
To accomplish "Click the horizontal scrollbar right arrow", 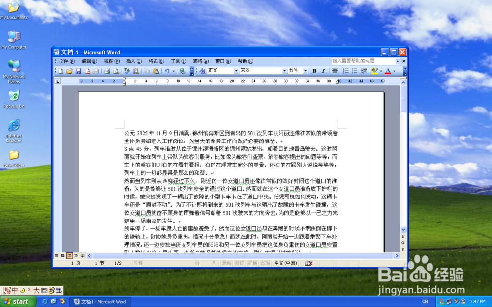I will point(397,256).
